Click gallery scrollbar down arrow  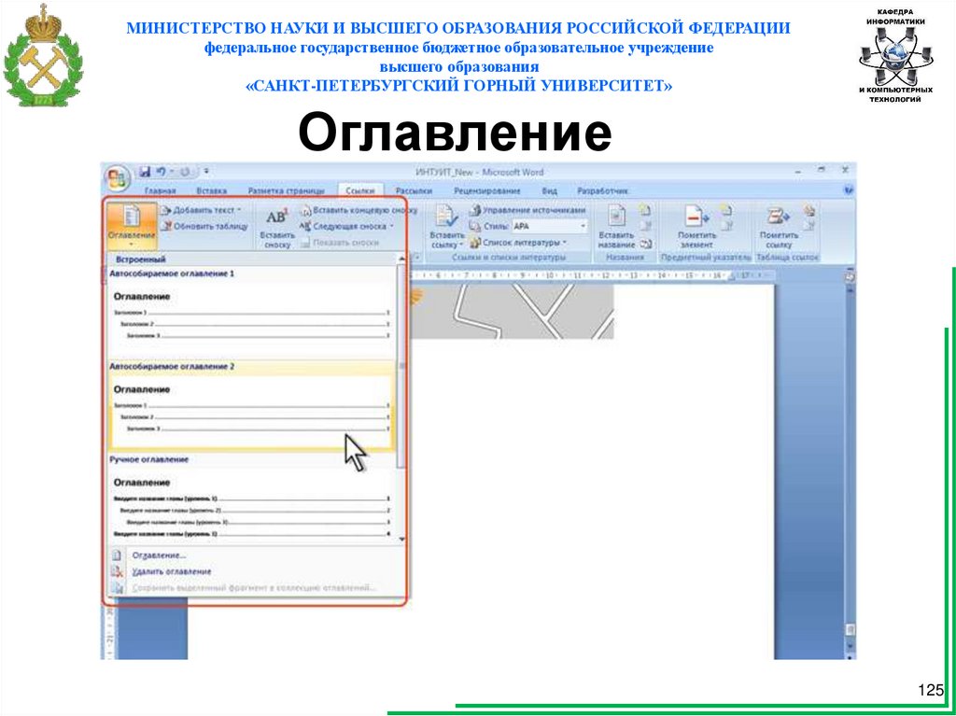401,540
